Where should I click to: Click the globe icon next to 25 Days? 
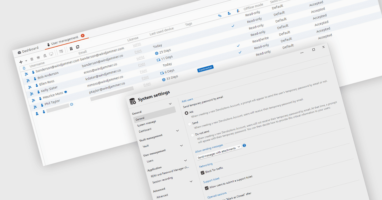[156, 53]
